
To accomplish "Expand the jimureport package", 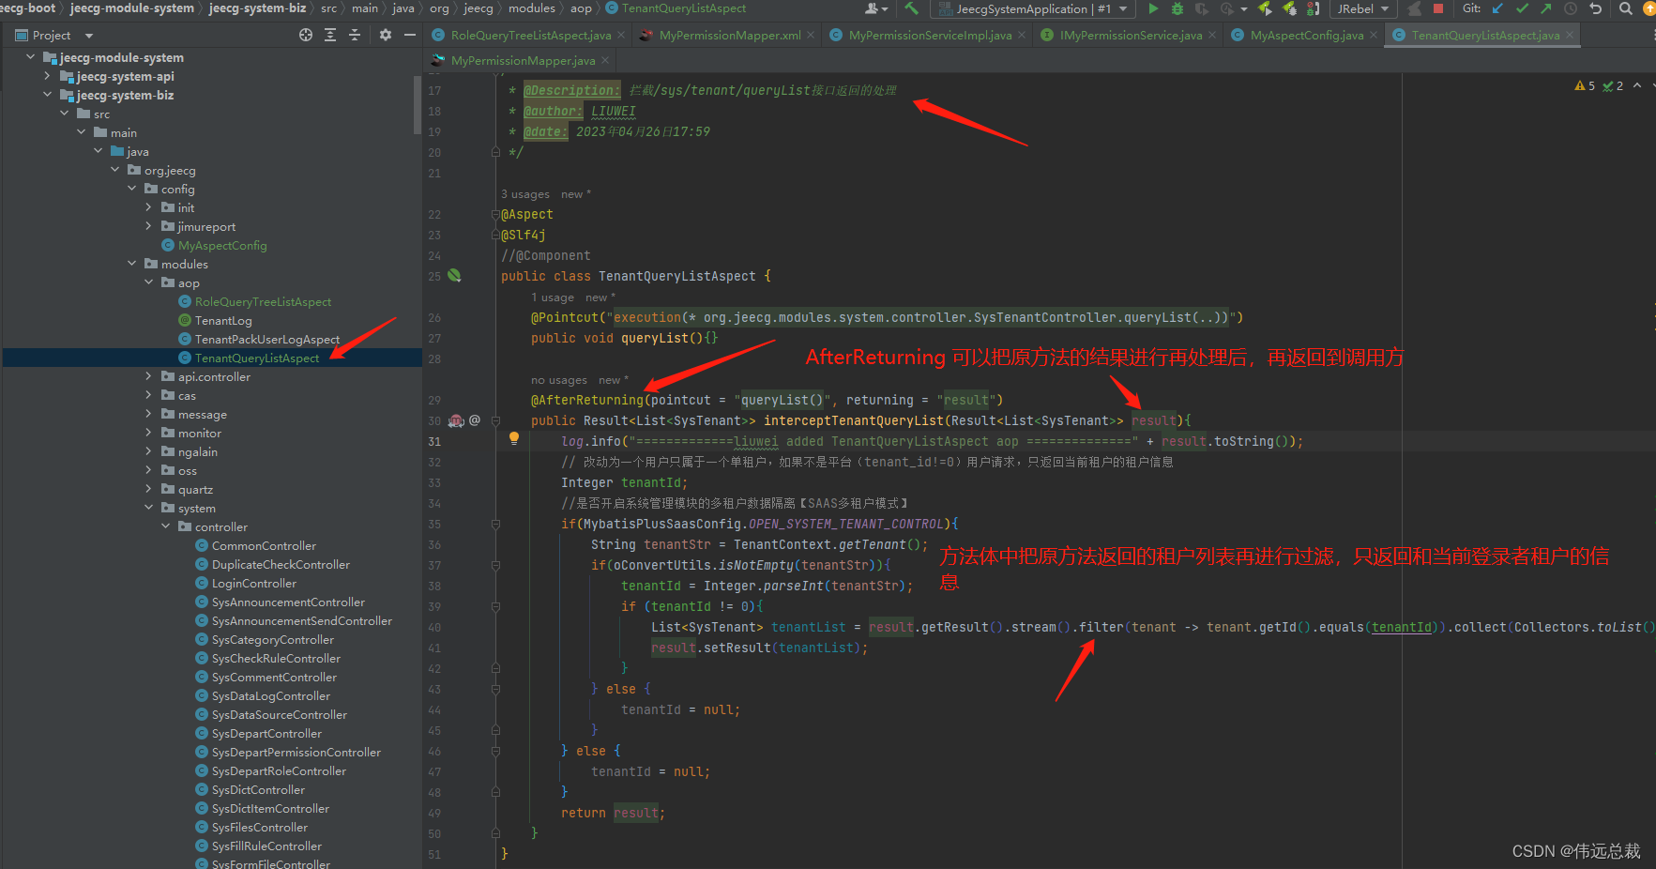I will click(149, 226).
